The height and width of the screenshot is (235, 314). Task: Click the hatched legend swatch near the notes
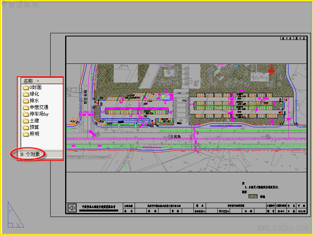(x=253, y=196)
